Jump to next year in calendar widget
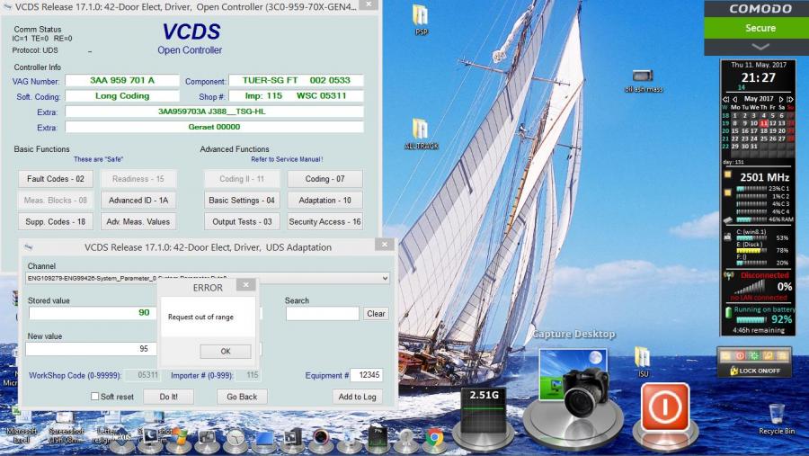Viewport: 809px width, 456px height. (790, 99)
